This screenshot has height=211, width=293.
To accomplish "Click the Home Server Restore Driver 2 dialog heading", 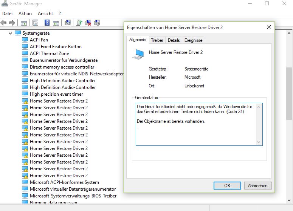I will [176, 52].
